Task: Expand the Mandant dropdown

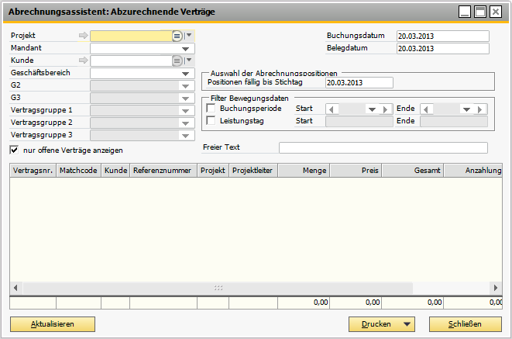Action: point(185,48)
